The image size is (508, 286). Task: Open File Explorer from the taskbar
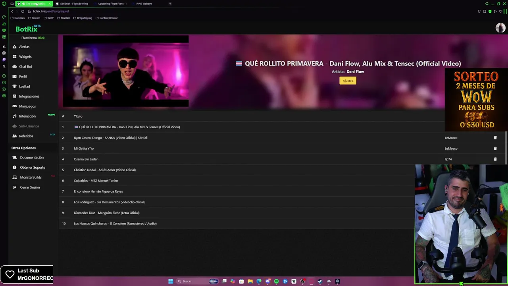(x=250, y=281)
